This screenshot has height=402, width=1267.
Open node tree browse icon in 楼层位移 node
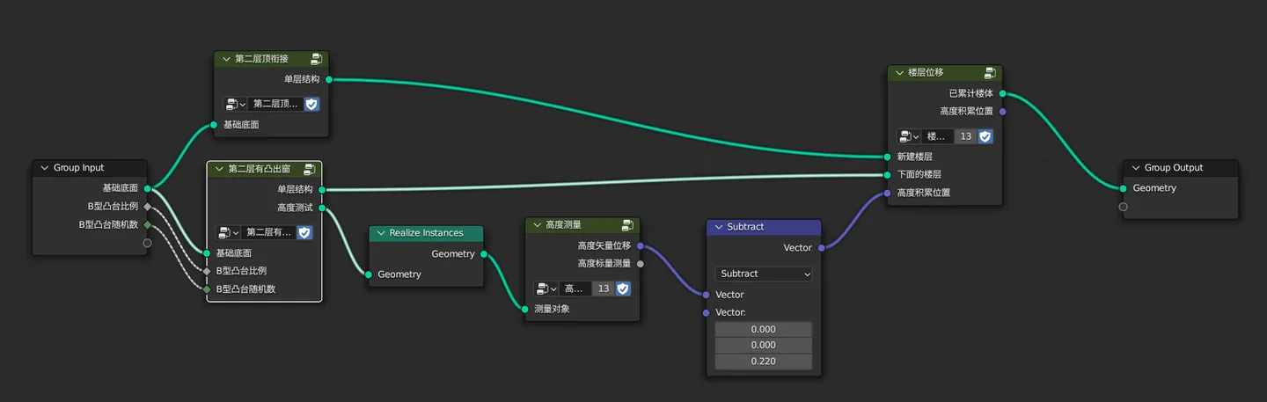[x=910, y=136]
